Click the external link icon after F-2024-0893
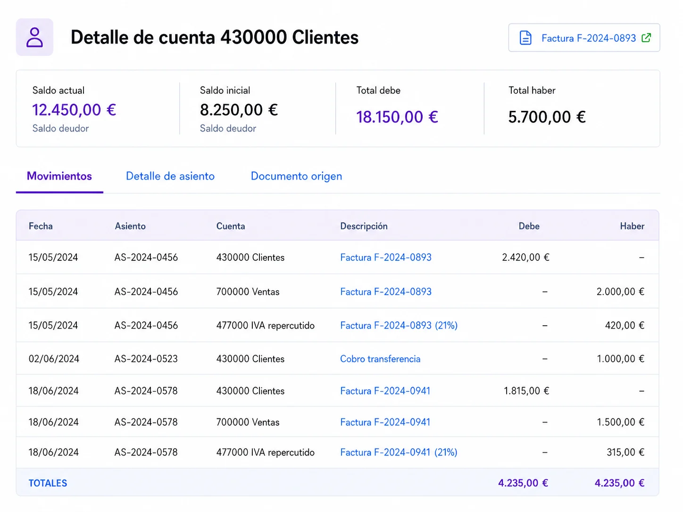683x512 pixels. (x=646, y=38)
